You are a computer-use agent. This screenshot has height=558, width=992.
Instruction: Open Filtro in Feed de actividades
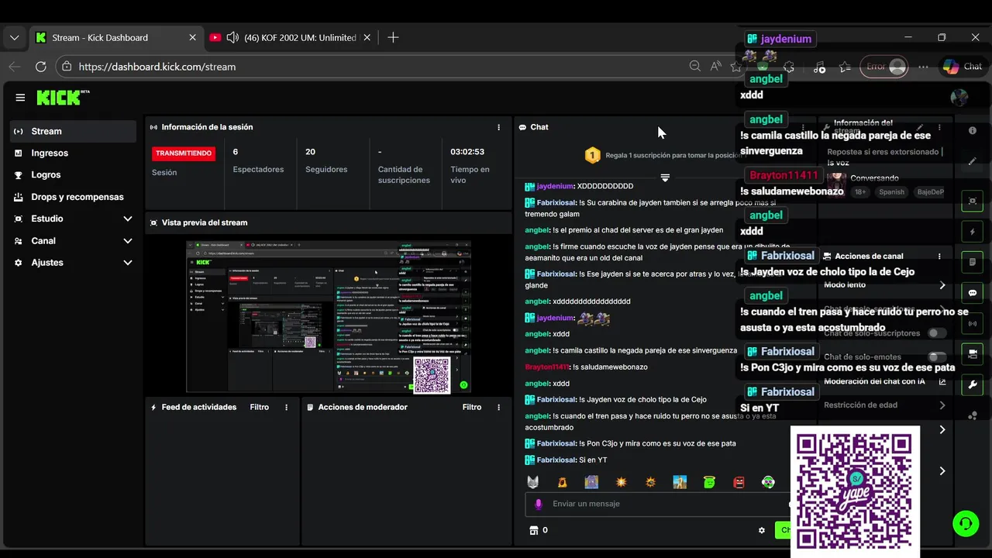259,407
